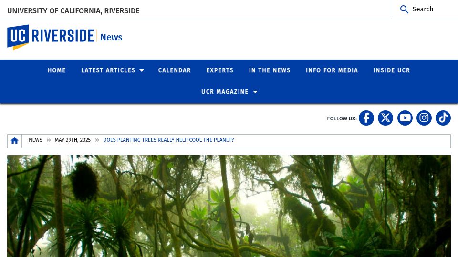Viewport: 458px width, 257px height.
Task: Open the YouTube follow icon
Action: [x=405, y=118]
